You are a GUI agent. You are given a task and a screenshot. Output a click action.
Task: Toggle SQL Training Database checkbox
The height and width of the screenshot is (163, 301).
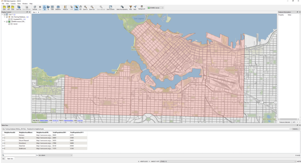pyautogui.click(x=7, y=17)
